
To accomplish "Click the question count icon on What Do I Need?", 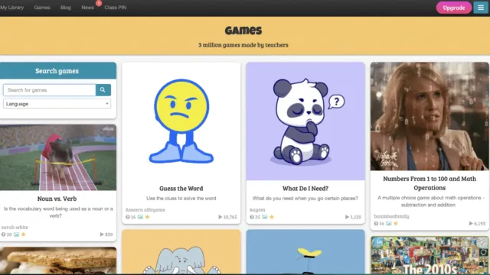I will (252, 217).
